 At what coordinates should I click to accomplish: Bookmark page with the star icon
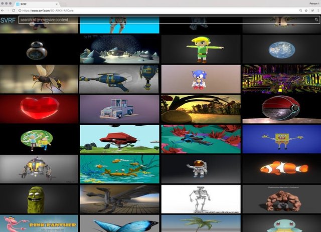click(306, 11)
